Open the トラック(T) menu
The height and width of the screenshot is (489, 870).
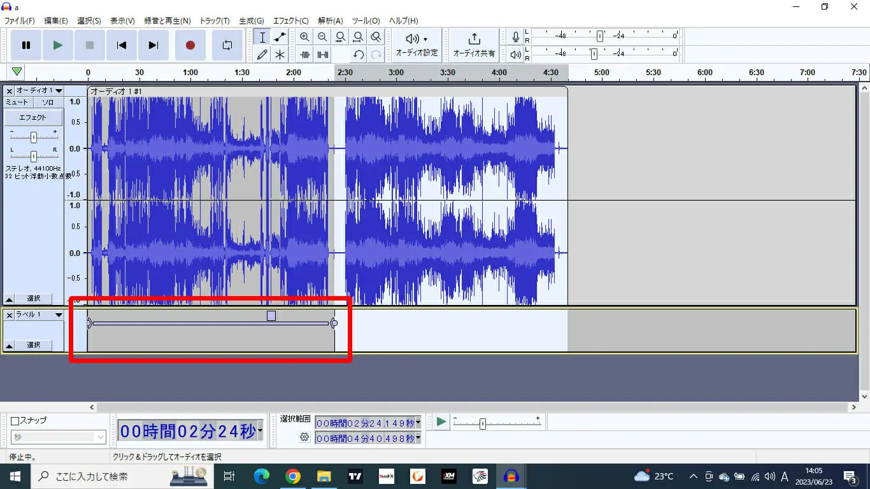[215, 21]
